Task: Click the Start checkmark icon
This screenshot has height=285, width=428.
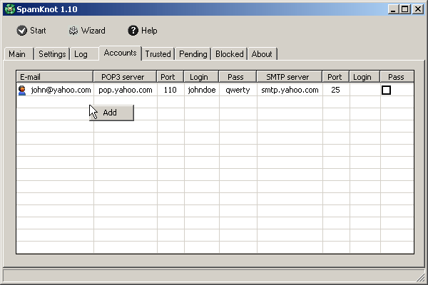Action: (21, 31)
